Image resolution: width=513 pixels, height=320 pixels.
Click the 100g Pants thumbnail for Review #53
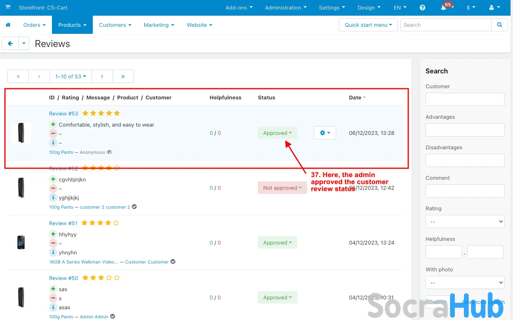[x=21, y=133]
